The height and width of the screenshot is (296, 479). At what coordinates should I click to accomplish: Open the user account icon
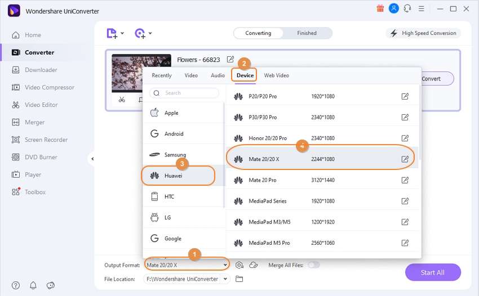(394, 8)
